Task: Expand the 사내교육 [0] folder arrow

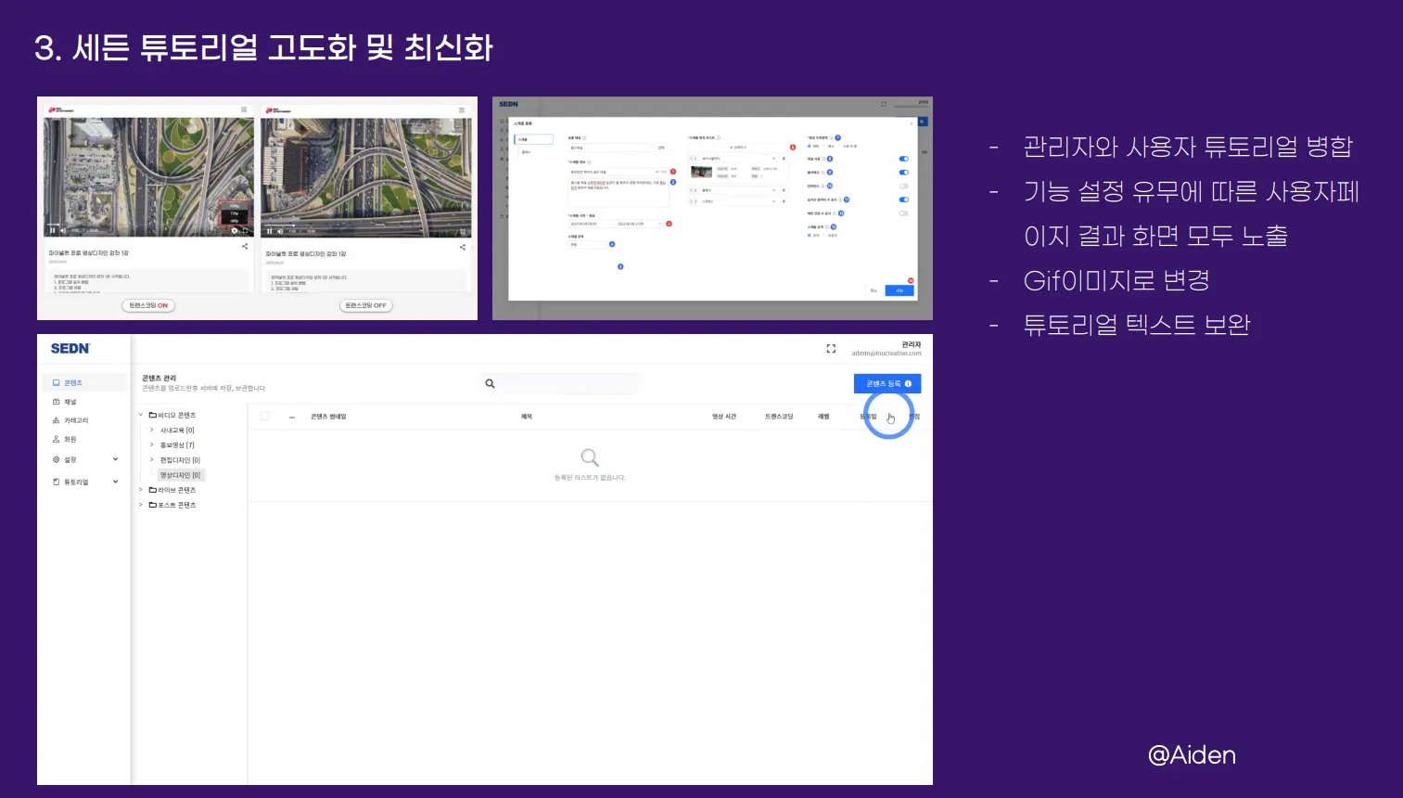Action: click(152, 430)
